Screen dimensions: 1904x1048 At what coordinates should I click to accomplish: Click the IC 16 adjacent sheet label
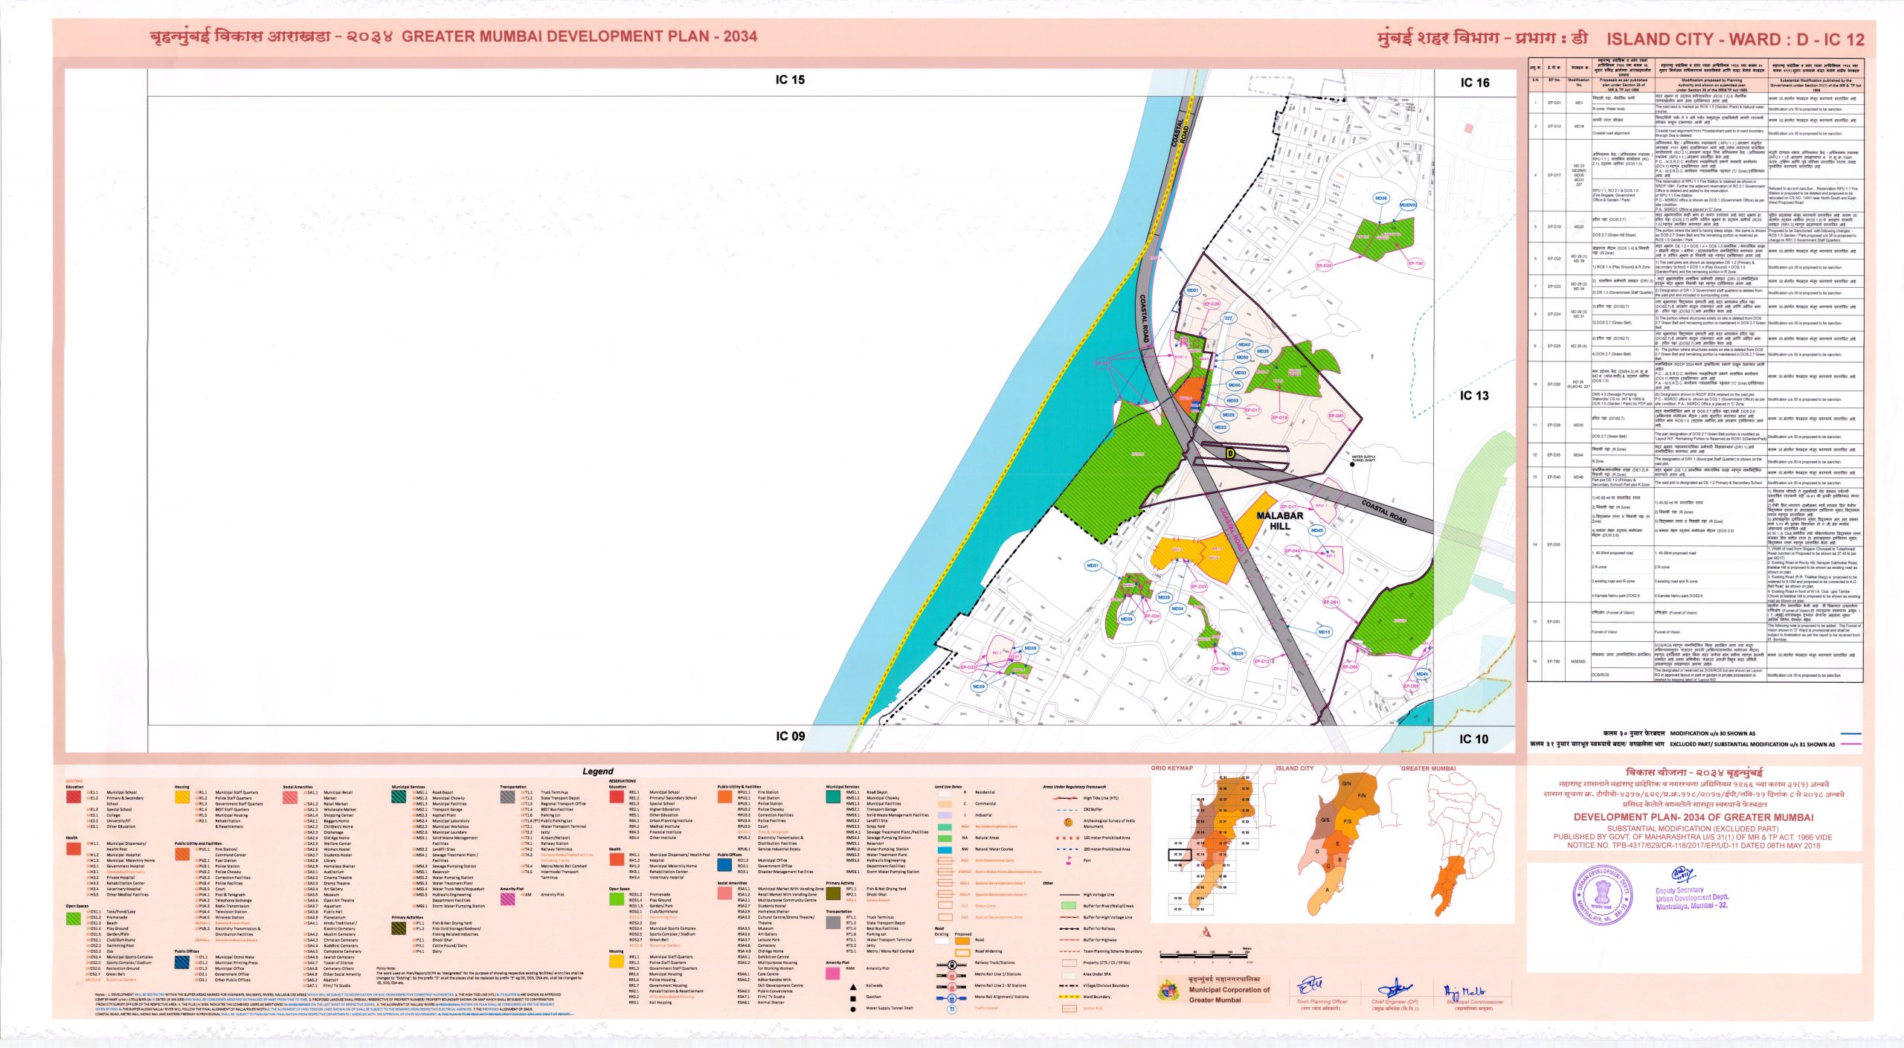click(1474, 83)
